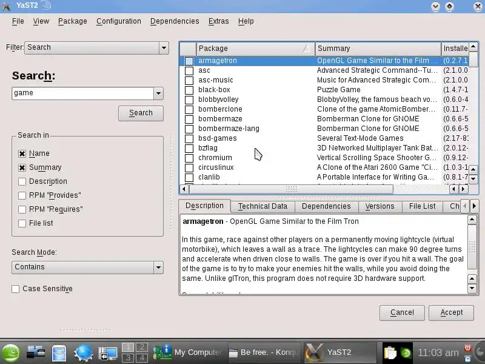Screen dimensions: 485x364
Task: Click description pane vertical scrollbar
Action: [472, 246]
